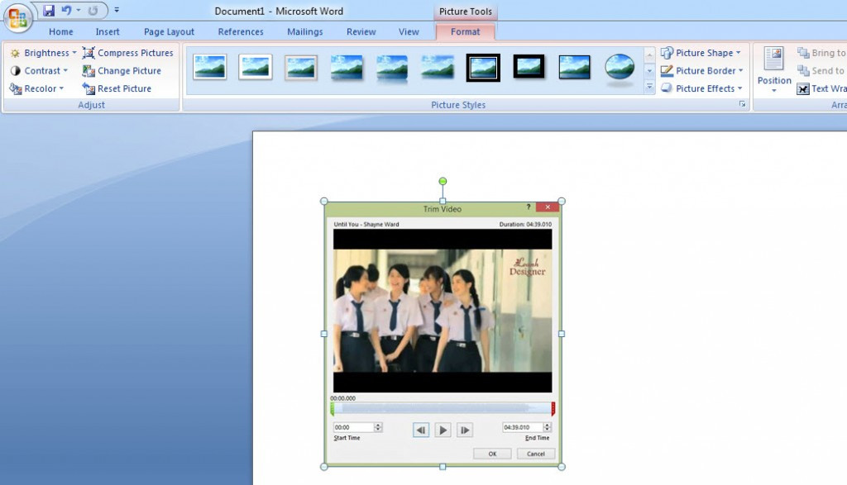
Task: Select the Format tab under Picture Tools
Action: tap(466, 32)
